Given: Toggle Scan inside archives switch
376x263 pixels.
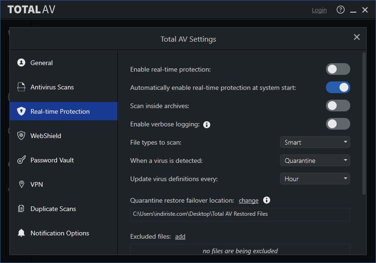Looking at the screenshot, I should 338,106.
